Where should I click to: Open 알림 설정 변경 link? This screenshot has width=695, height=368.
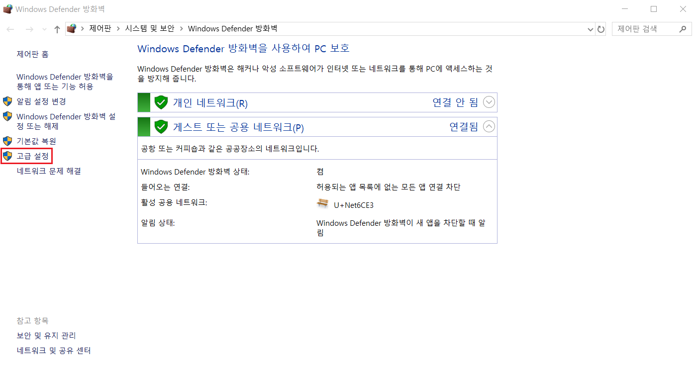(x=41, y=101)
